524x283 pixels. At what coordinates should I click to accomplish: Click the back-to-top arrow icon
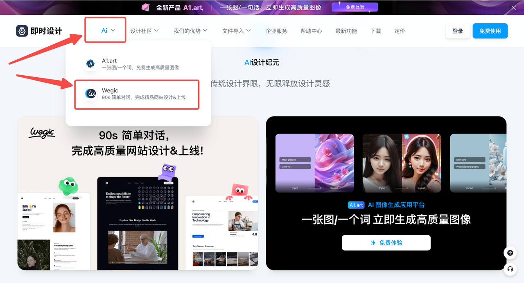point(510,253)
